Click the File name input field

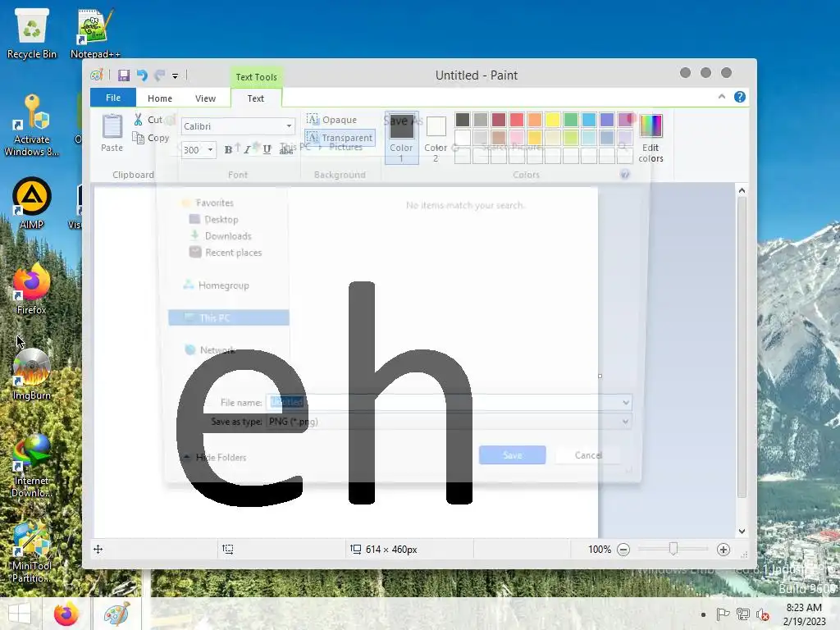(x=444, y=402)
